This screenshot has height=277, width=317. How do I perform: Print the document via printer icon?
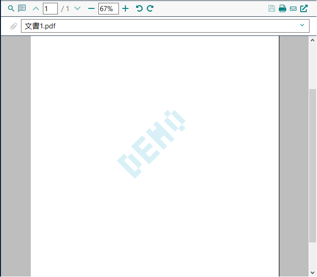pos(283,8)
